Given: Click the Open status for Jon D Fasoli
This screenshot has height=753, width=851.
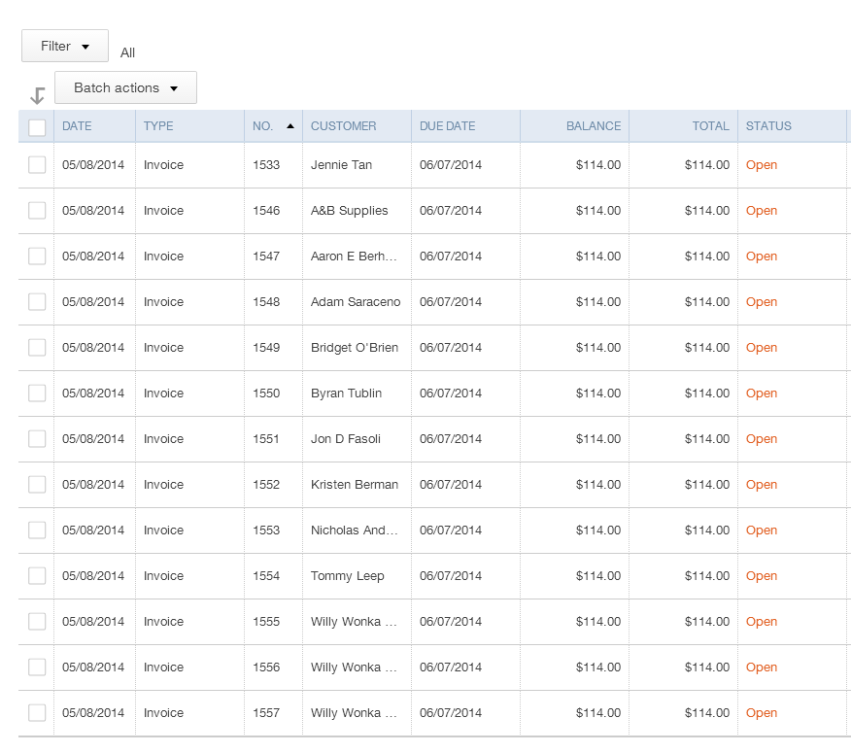Looking at the screenshot, I should click(x=762, y=438).
